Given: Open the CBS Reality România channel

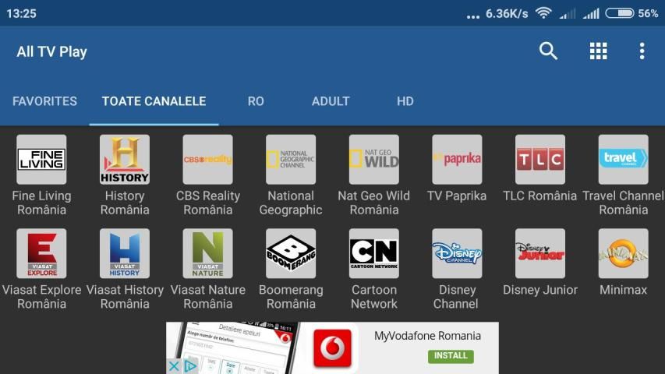Looking at the screenshot, I should coord(207,160).
